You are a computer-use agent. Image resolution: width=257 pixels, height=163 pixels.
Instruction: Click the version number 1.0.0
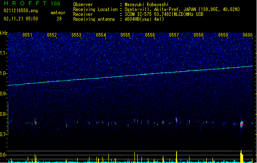[x=56, y=4]
